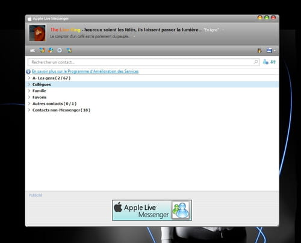
Task: Click the 'Rechercher un contact' search field
Action: (x=143, y=62)
